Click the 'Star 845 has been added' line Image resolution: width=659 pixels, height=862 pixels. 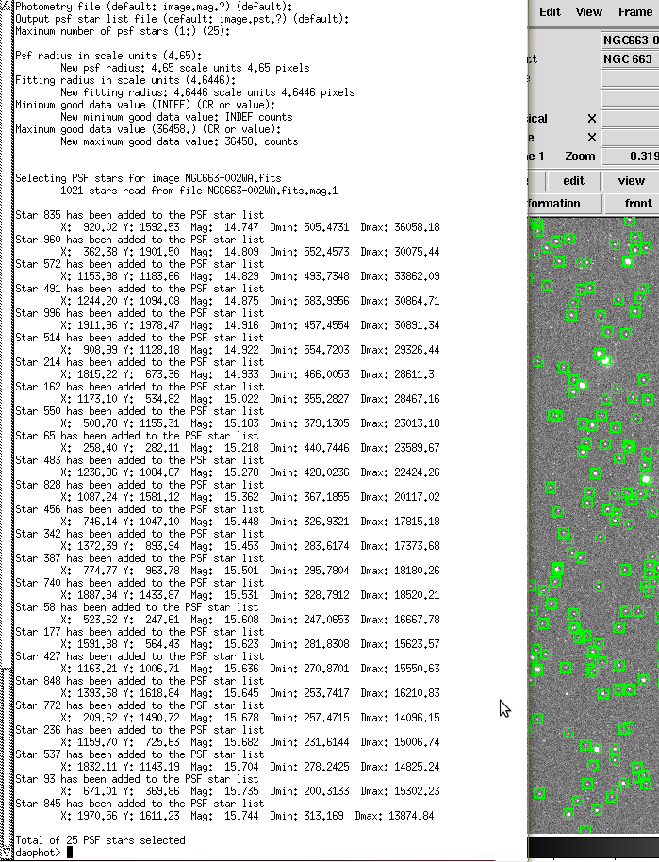coord(137,804)
